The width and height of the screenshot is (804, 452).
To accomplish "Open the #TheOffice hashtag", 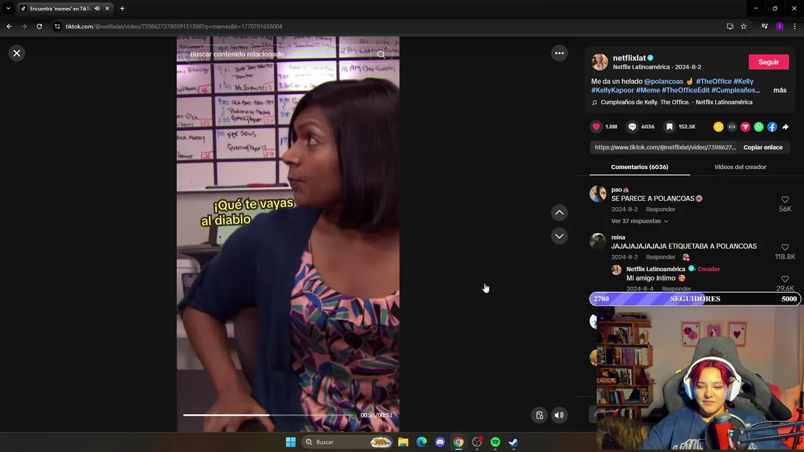I will tap(714, 82).
